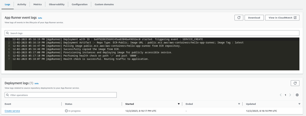Select log line 'Performing health check on path'

76,56
